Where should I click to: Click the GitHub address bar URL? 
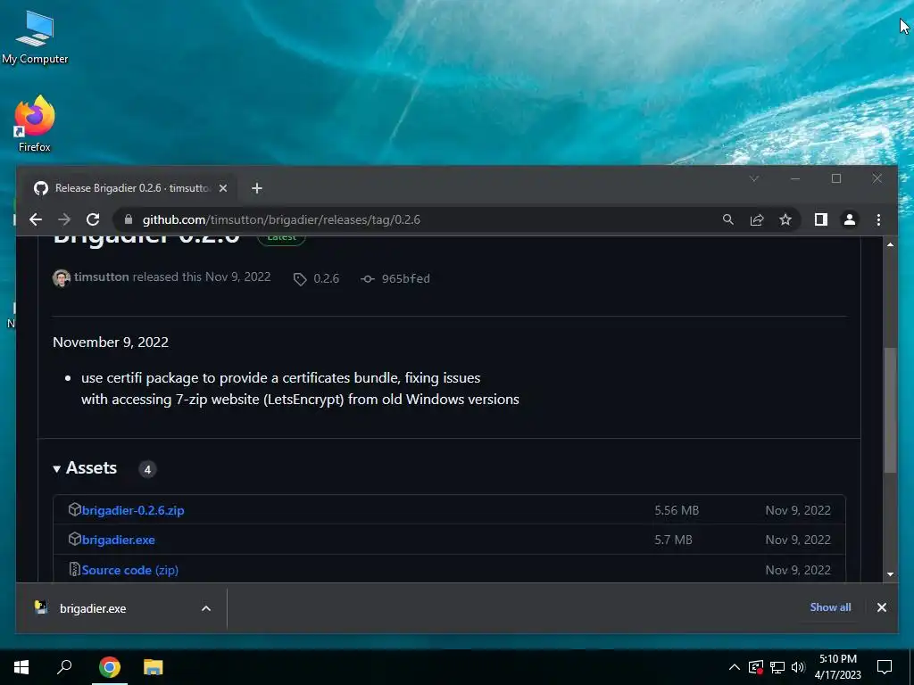(281, 219)
